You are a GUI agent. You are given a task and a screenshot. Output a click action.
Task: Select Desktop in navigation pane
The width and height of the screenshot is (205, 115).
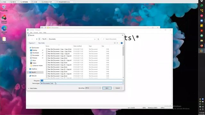click(35, 50)
